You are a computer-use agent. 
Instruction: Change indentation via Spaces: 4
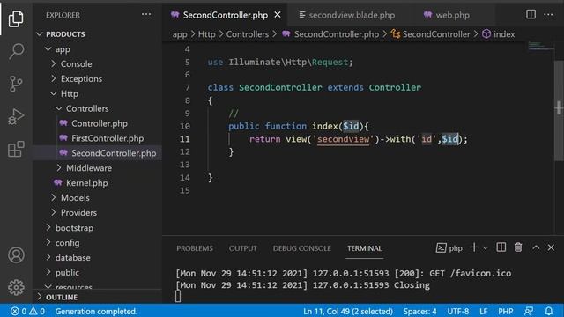(419, 311)
